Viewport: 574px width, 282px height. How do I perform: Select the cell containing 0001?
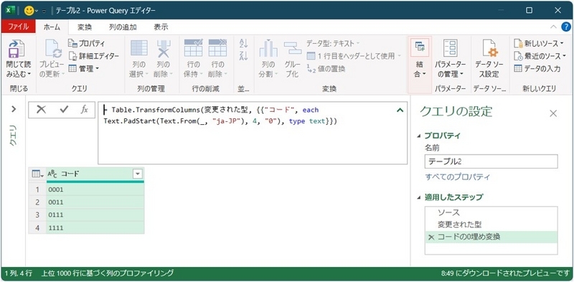(x=95, y=189)
